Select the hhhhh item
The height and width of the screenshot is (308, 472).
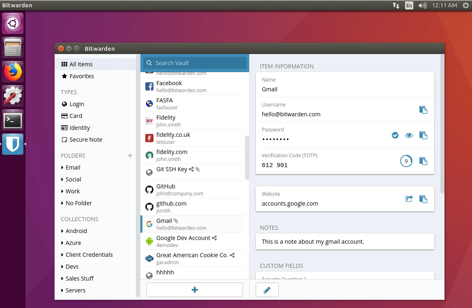coord(195,274)
